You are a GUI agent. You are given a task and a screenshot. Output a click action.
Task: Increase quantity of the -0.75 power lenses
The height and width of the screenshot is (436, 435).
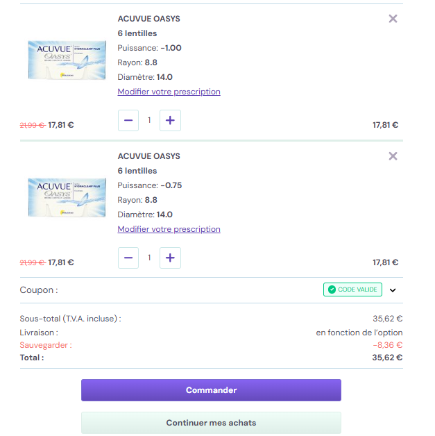click(x=170, y=258)
